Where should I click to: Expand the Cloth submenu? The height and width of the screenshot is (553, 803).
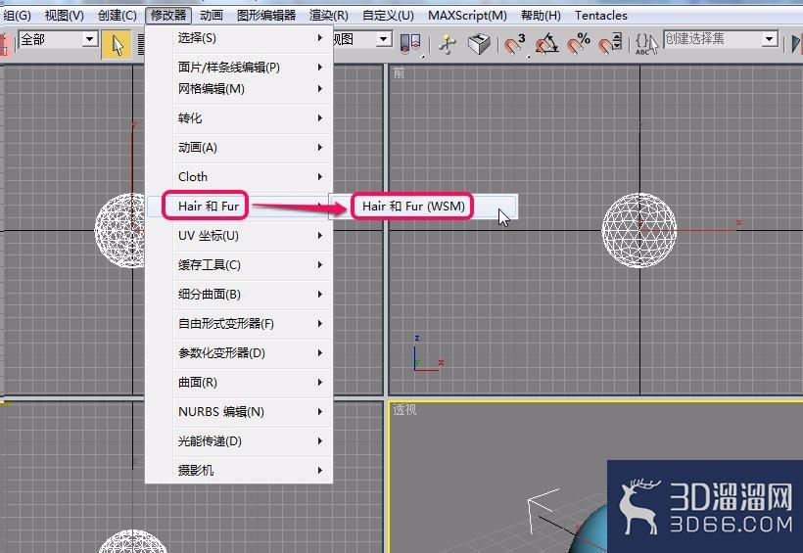pyautogui.click(x=239, y=176)
